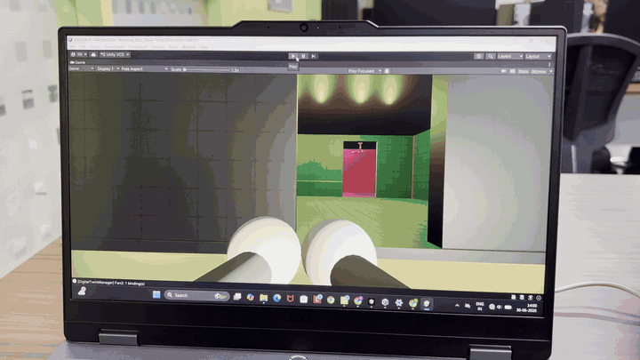The image size is (640, 360).
Task: Open the Help menu
Action: 204,47
